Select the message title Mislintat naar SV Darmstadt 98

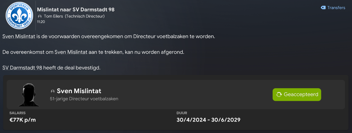click(76, 10)
